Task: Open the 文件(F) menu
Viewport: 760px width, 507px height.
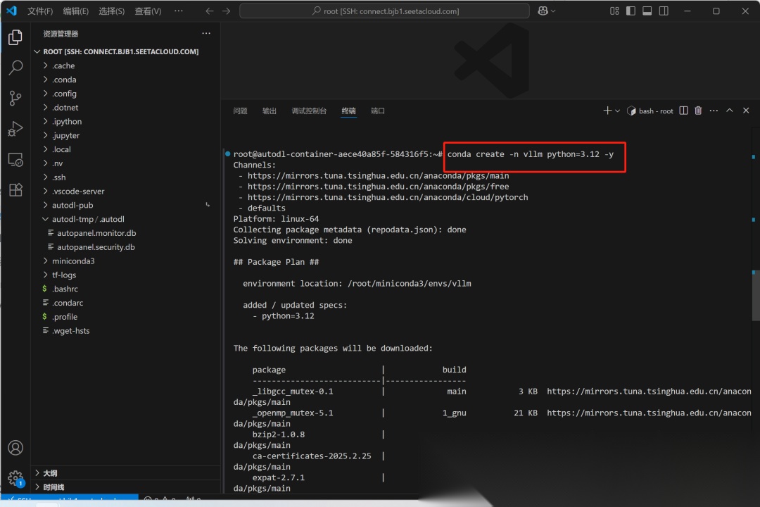Action: [39, 11]
